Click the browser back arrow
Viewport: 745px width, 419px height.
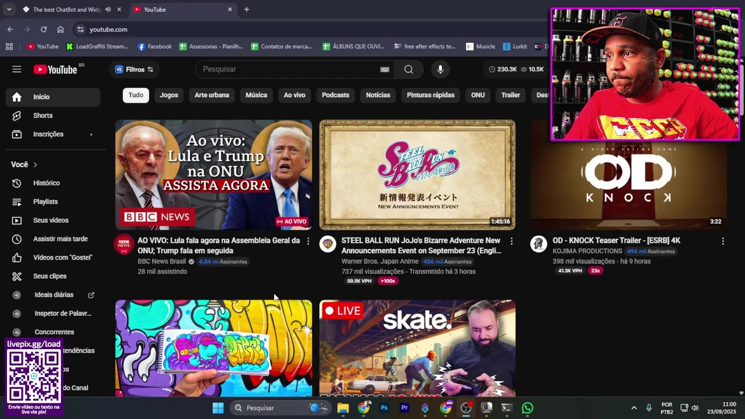coord(10,29)
